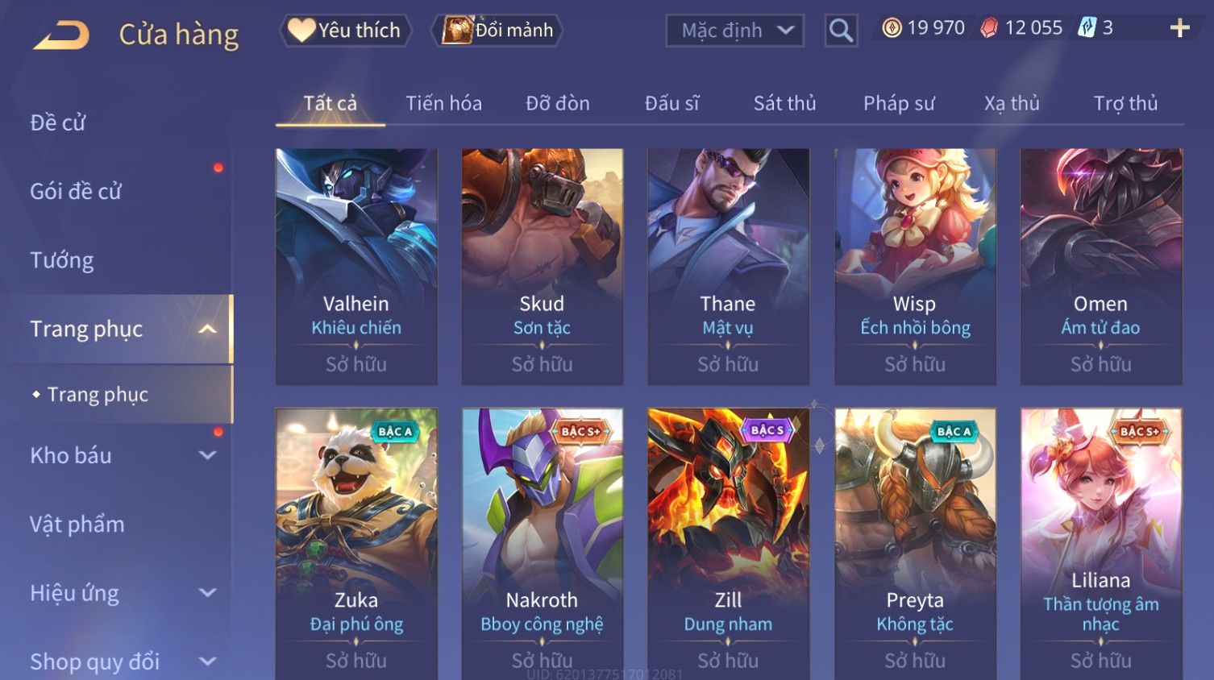Open the Tướng sidebar menu
This screenshot has width=1214, height=680.
(x=62, y=260)
